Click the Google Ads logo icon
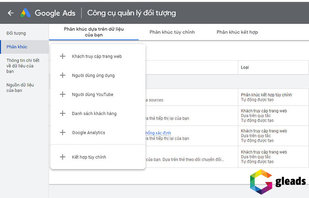Screen dimensions: 309x198 pos(26,13)
